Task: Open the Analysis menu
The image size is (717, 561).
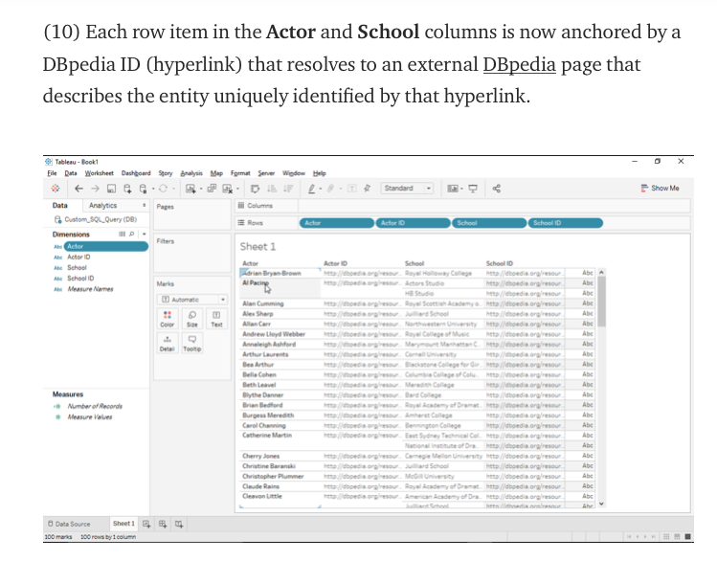Action: tap(191, 173)
